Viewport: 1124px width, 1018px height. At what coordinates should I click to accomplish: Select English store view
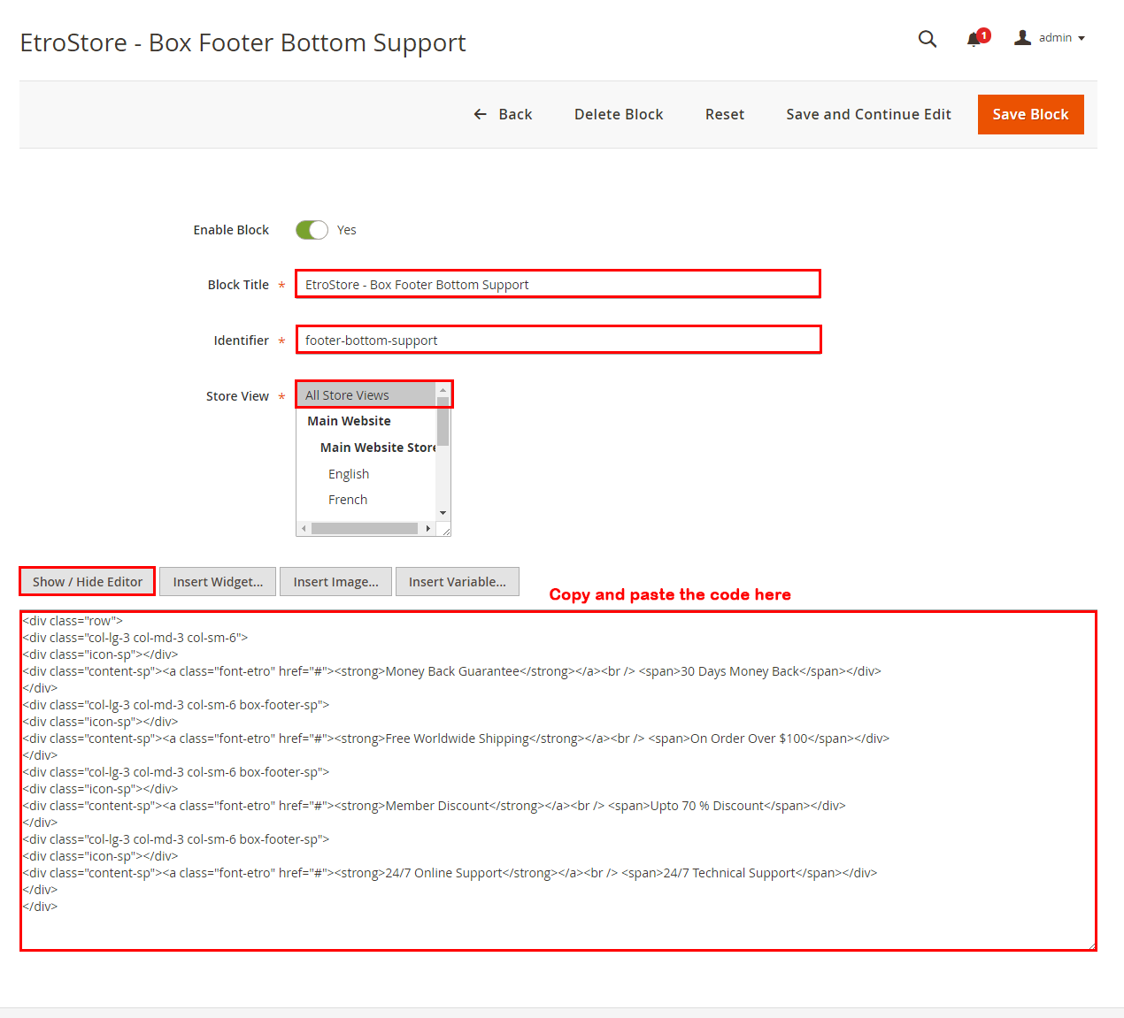(349, 474)
